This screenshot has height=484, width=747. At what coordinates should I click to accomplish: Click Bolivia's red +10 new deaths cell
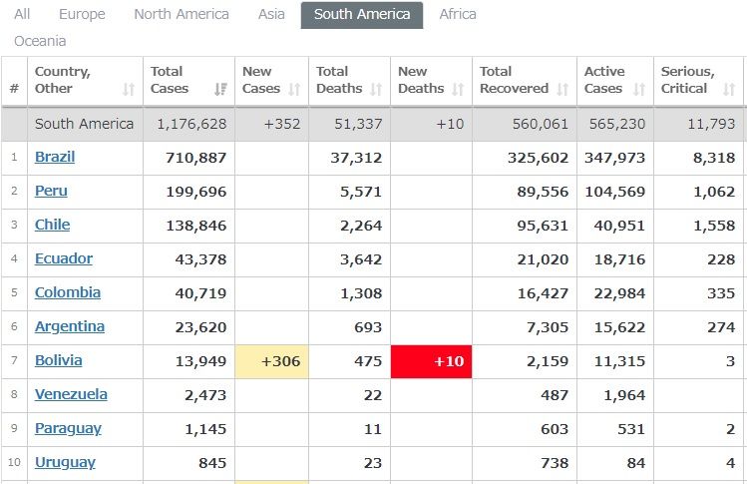pyautogui.click(x=431, y=361)
